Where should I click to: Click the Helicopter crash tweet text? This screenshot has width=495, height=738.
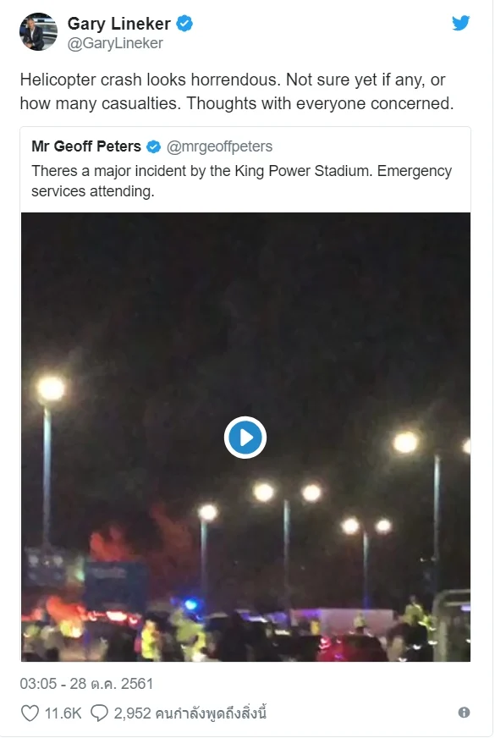237,91
